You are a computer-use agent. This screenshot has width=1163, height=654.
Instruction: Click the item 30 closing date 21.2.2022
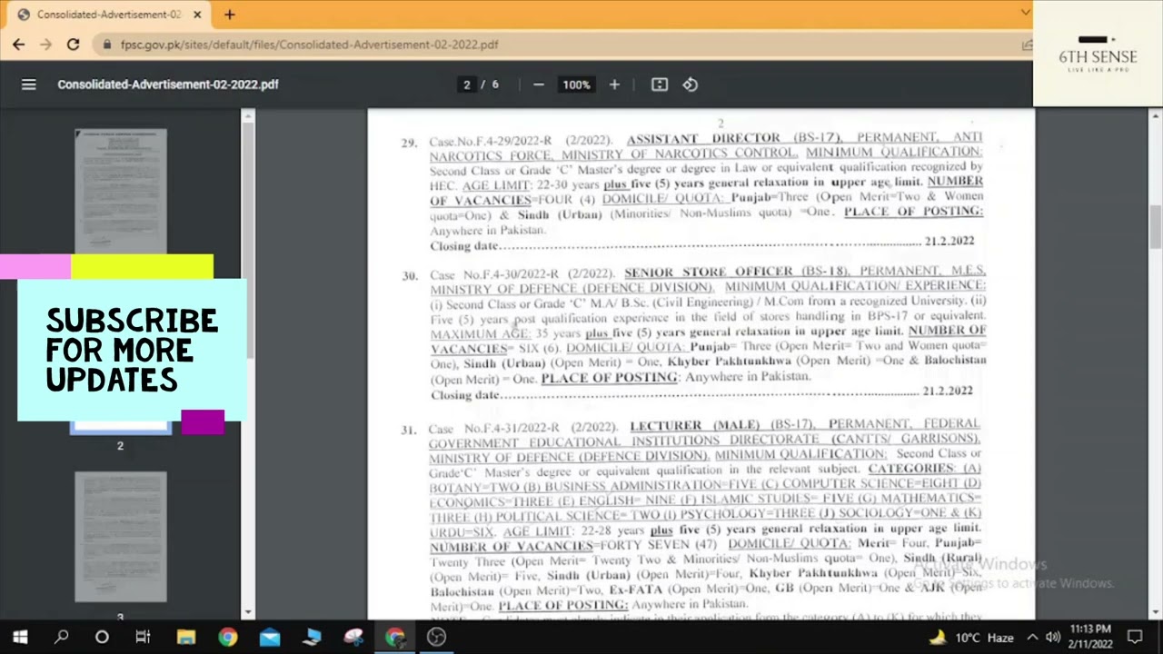click(x=948, y=391)
